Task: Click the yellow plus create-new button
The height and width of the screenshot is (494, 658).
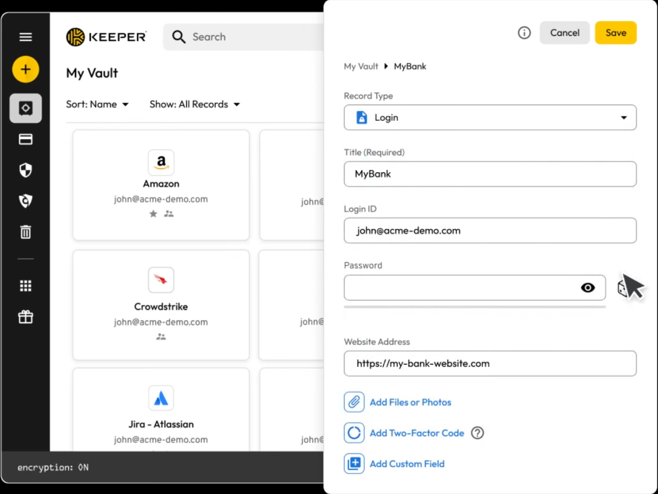Action: click(x=26, y=69)
